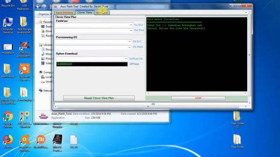Screen dimensions: 280x157
Task: Open the OS Image path combo box
Action: 93,48
